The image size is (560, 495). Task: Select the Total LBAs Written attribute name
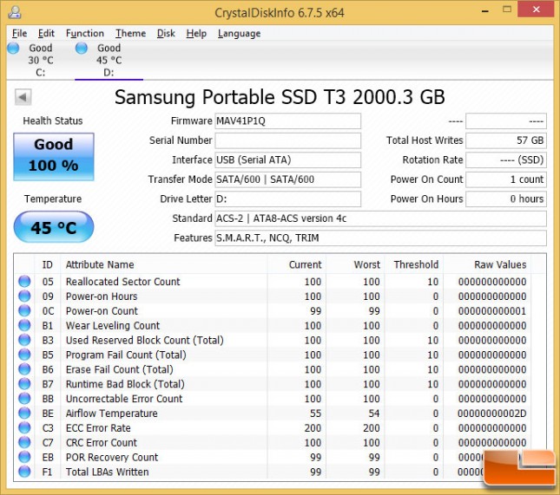pyautogui.click(x=107, y=472)
